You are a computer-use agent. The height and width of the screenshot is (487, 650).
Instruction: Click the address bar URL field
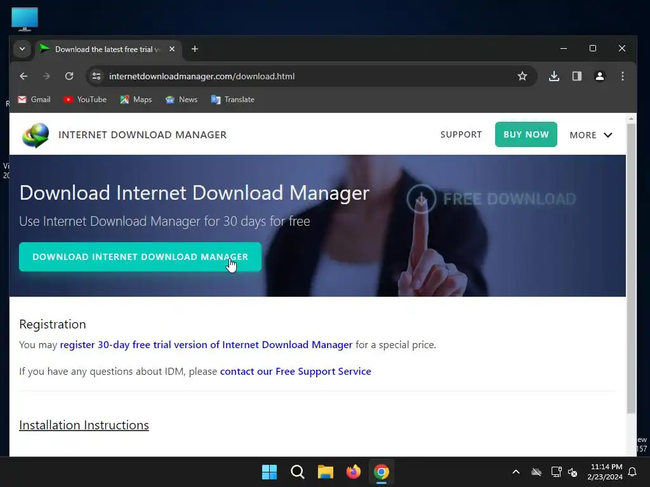(311, 76)
